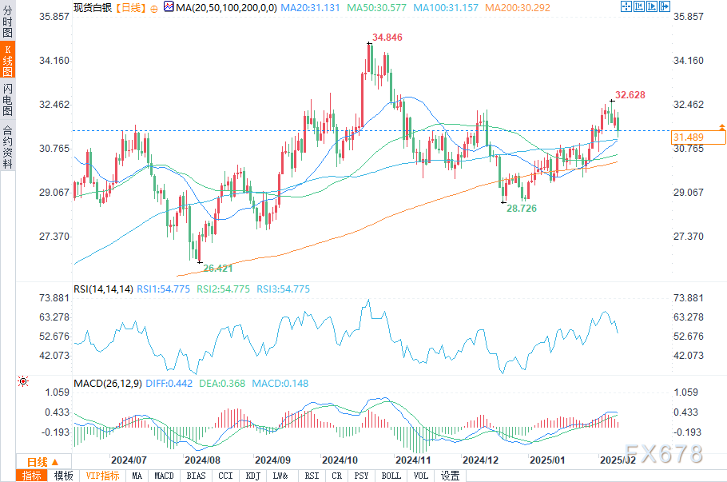The image size is (727, 482).
Task: Open 设置 in the bottom indicator bar
Action: click(451, 476)
